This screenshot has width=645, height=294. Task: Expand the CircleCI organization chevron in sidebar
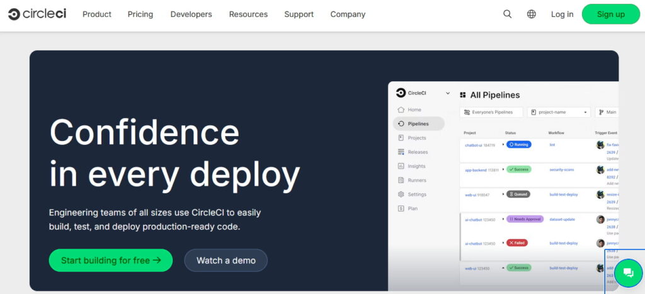pos(448,93)
